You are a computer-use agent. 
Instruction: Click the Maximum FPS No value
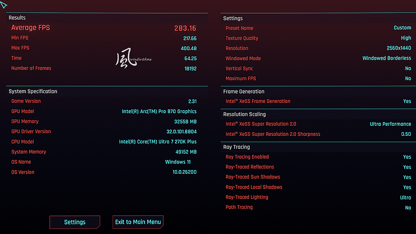408,78
